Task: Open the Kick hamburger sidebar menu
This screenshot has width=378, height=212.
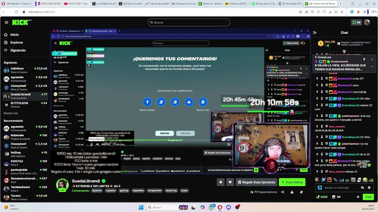Action: tap(6, 22)
